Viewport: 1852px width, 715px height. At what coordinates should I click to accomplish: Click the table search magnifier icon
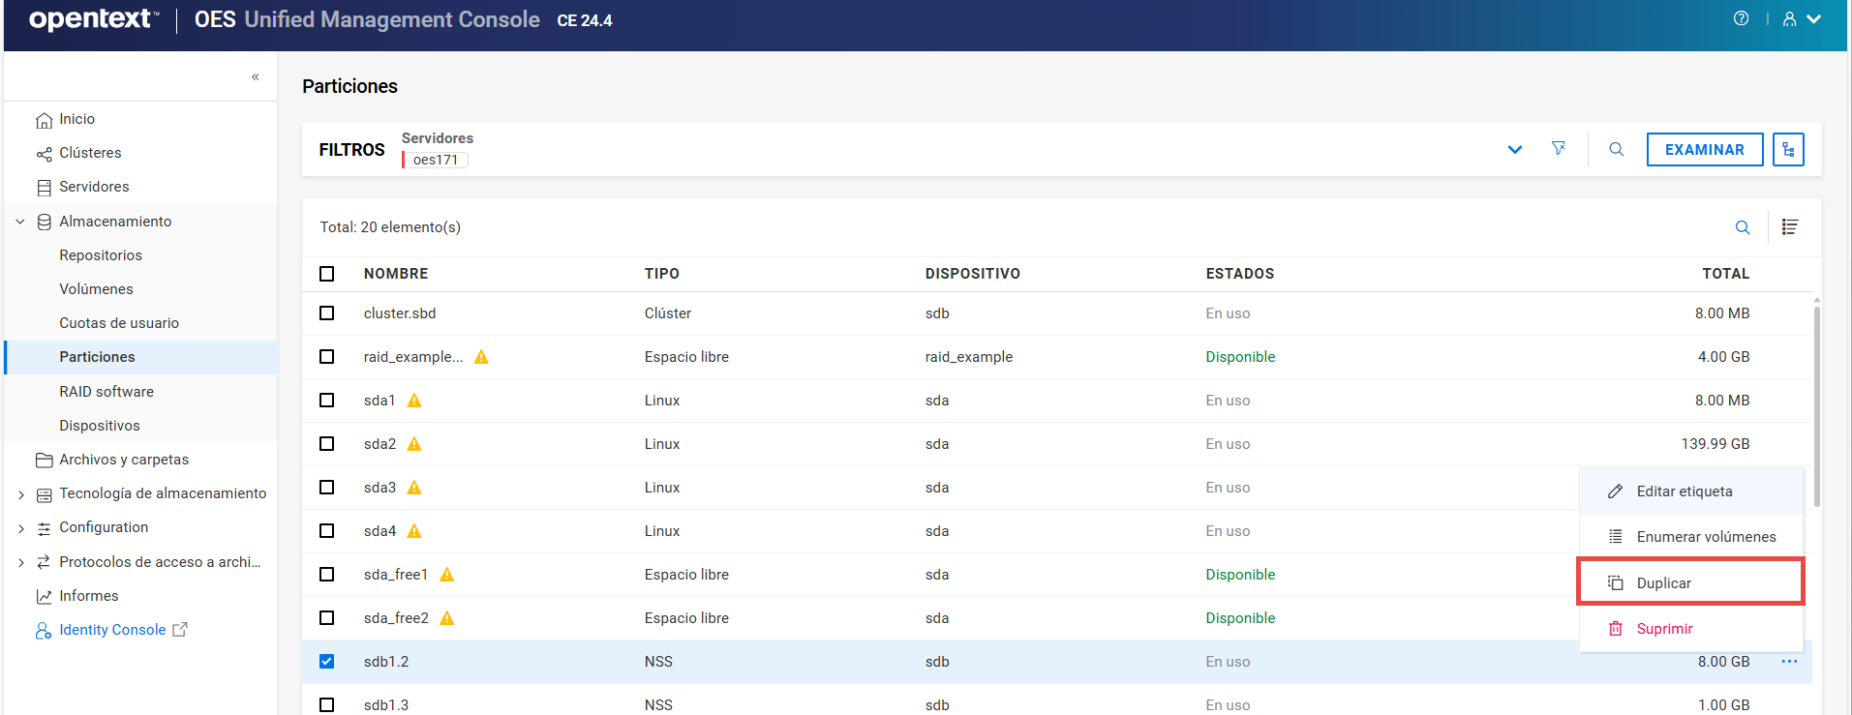coord(1742,227)
